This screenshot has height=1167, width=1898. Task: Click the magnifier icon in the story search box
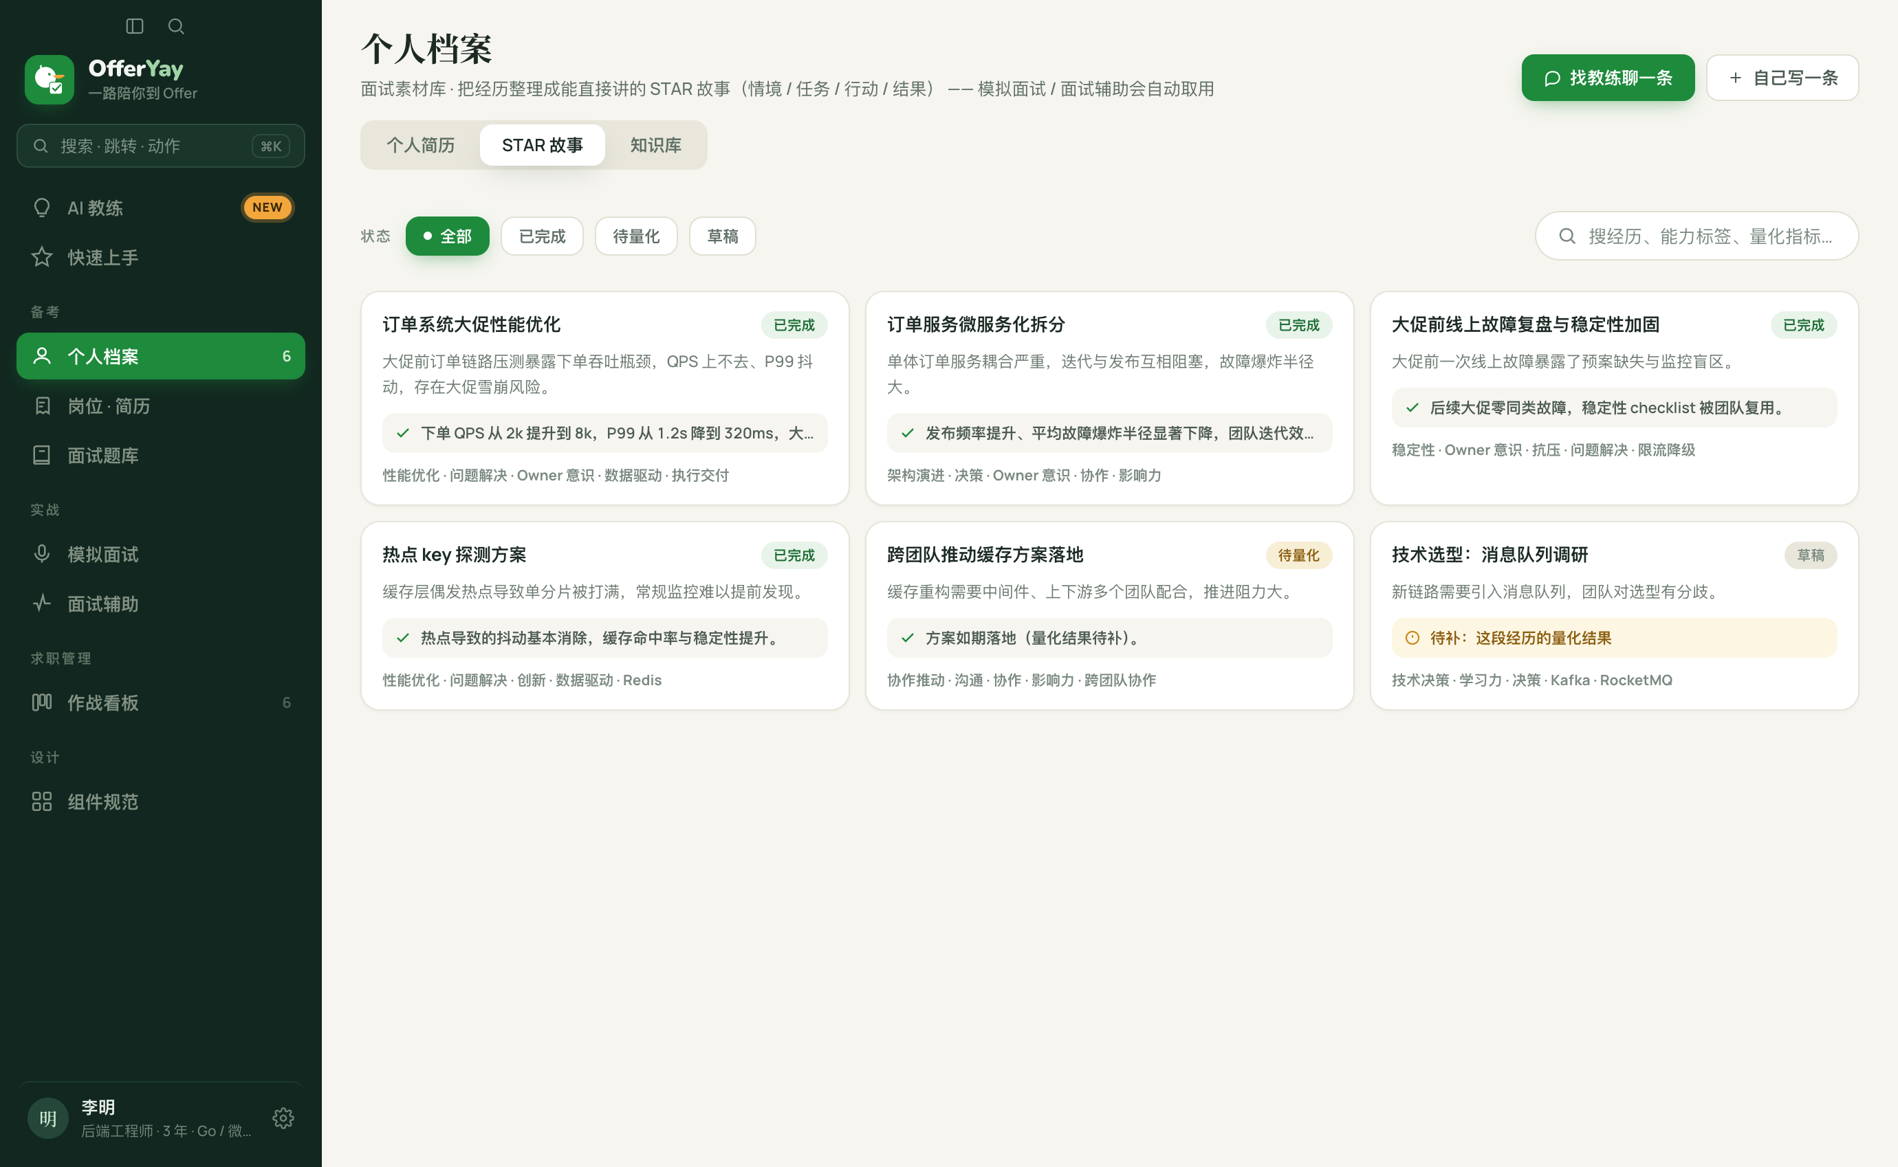coord(1567,236)
